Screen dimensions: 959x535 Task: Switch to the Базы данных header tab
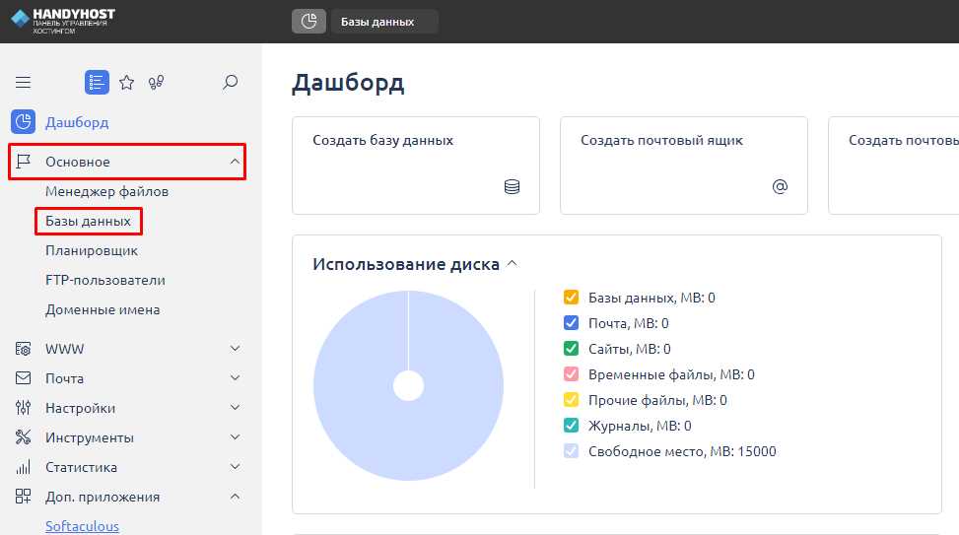click(384, 22)
